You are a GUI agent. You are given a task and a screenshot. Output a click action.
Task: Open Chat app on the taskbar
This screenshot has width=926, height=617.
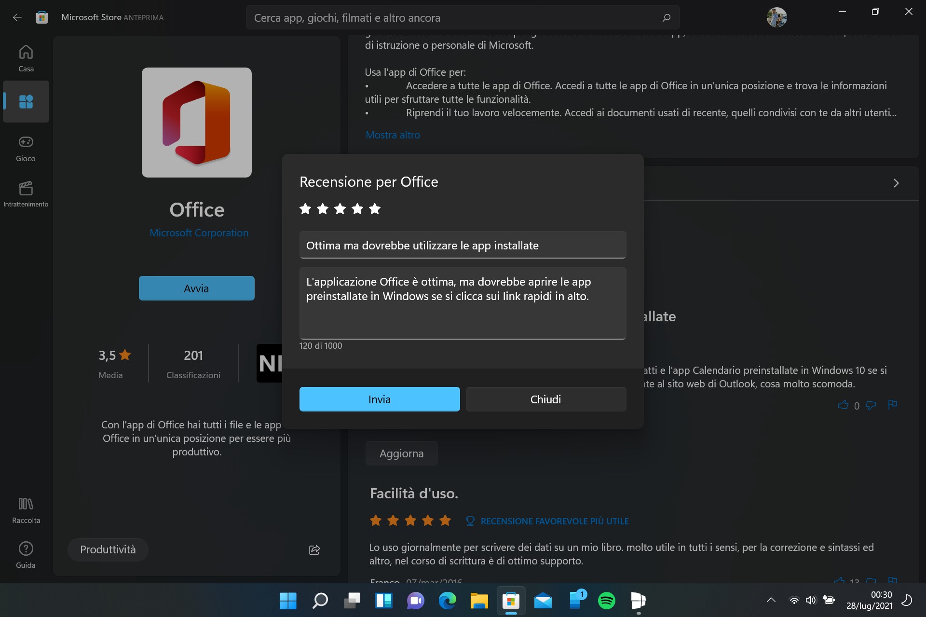[415, 601]
